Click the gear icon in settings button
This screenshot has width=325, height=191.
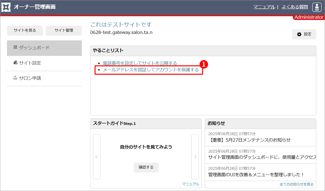tap(299, 34)
